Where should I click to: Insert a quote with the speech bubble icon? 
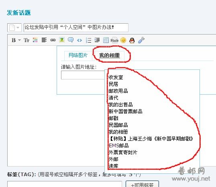[x=71, y=40]
